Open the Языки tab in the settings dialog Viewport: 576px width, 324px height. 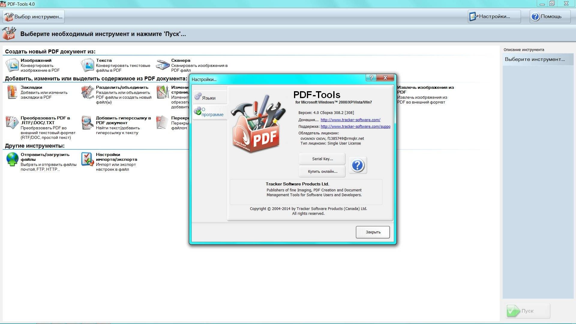click(210, 97)
